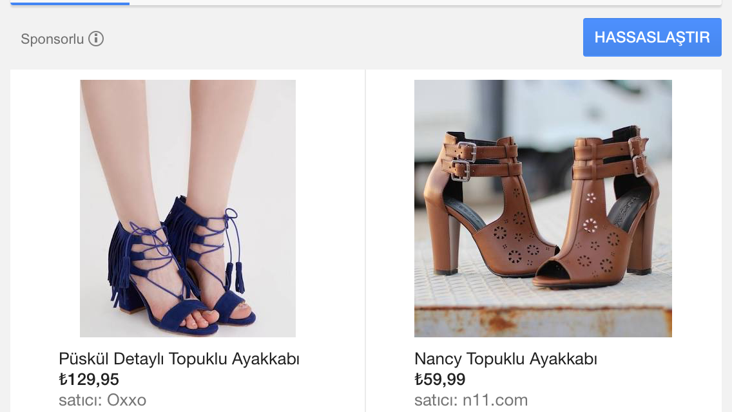The image size is (732, 412).
Task: Open the blue fringe heels product photo
Action: point(188,208)
